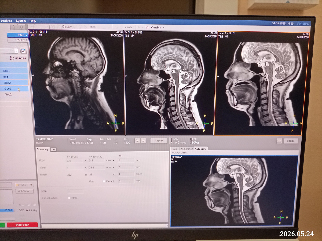Image resolution: width=322 pixels, height=241 pixels.
Task: Click the green start button
Action: point(2,225)
